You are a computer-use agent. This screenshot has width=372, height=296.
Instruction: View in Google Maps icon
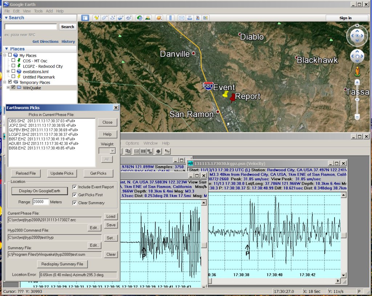pos(206,18)
